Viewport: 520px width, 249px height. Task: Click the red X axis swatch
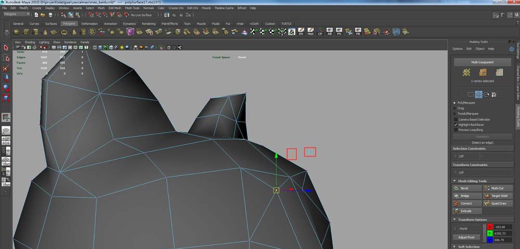(x=490, y=227)
